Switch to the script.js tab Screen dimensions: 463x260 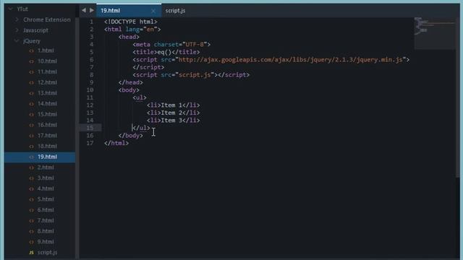click(175, 11)
